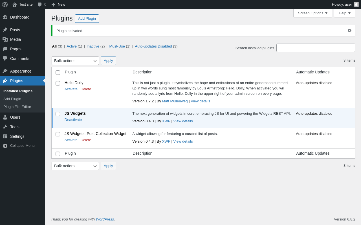View details for Hello Dolly

200,101
